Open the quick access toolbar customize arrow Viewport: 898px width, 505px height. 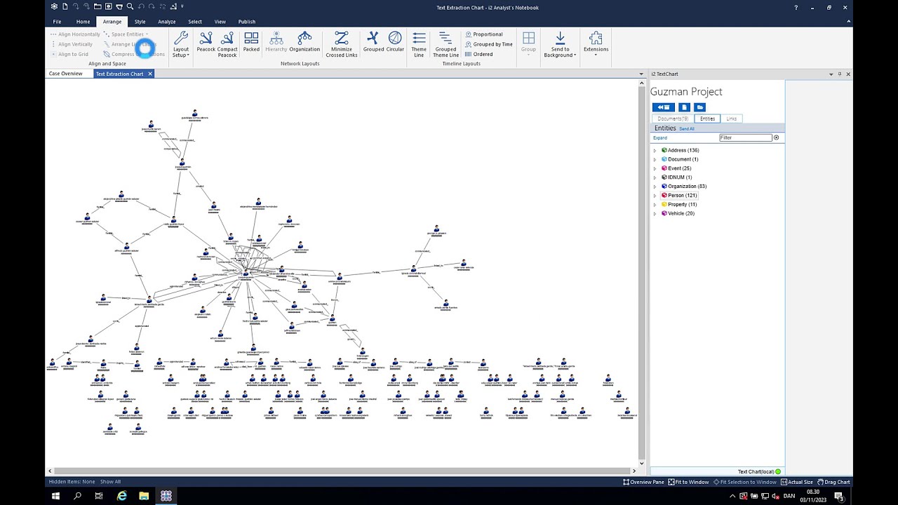(x=182, y=7)
